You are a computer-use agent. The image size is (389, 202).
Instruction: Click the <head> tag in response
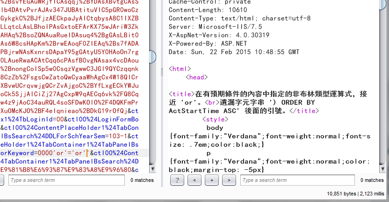pos(196,77)
